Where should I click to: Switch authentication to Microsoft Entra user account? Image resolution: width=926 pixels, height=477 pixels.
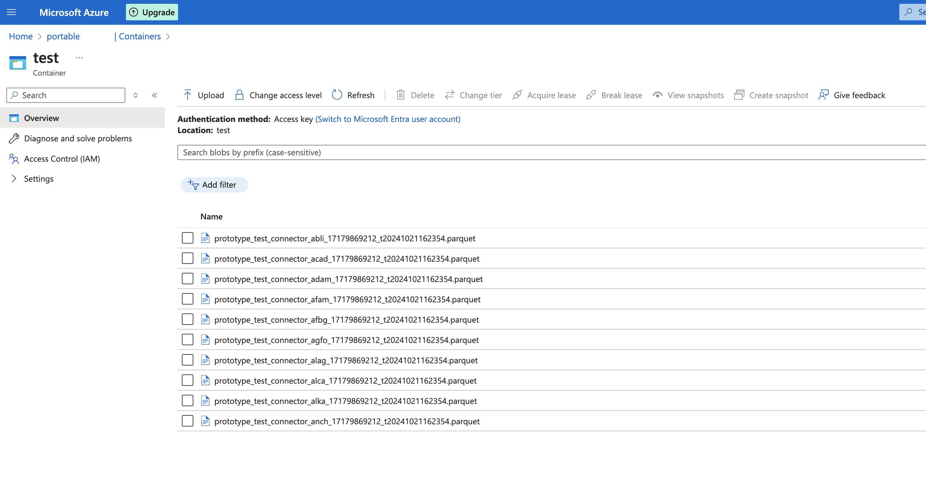coord(388,119)
